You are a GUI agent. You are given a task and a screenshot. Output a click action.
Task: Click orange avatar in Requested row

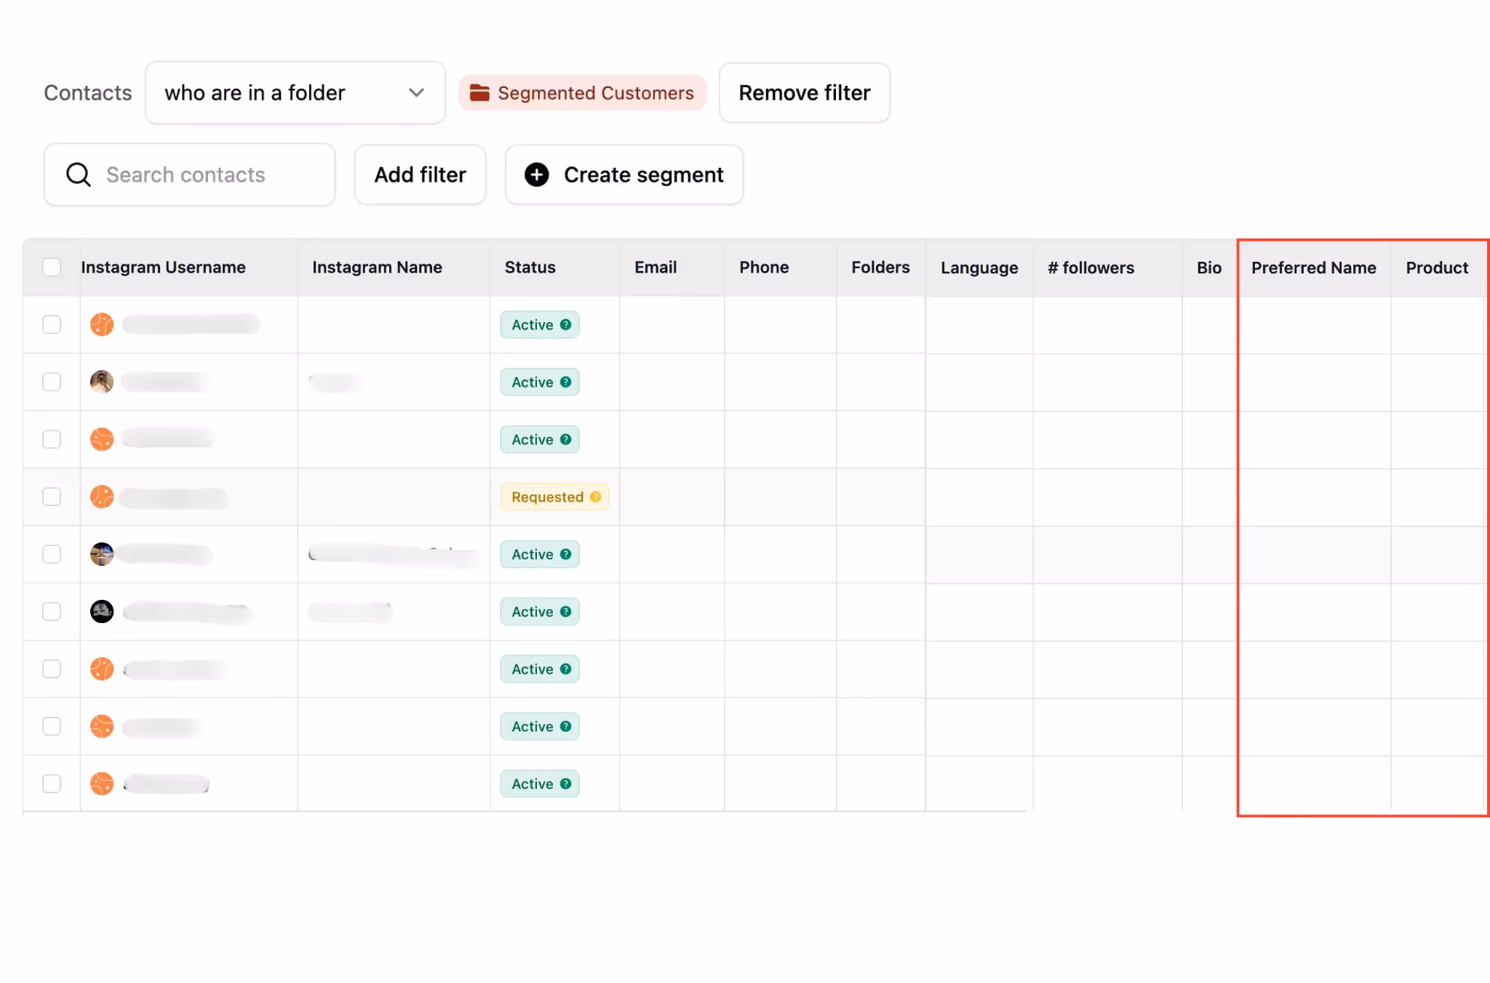point(102,497)
